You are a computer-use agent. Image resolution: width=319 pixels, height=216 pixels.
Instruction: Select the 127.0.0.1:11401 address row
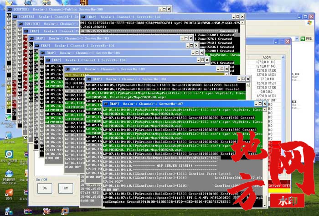[266, 66]
